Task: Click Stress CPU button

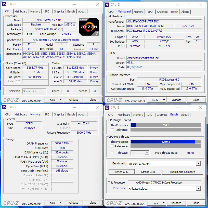Action: [148, 172]
